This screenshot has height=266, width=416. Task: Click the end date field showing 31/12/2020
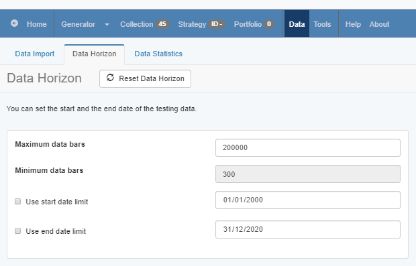(308, 229)
